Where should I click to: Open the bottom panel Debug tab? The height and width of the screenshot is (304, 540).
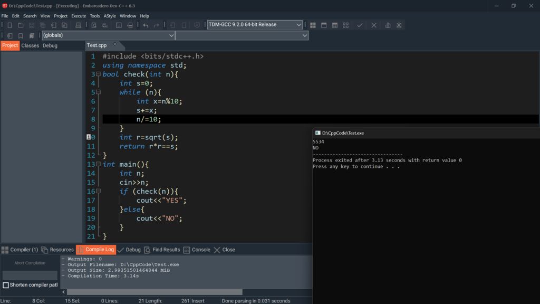pyautogui.click(x=129, y=250)
